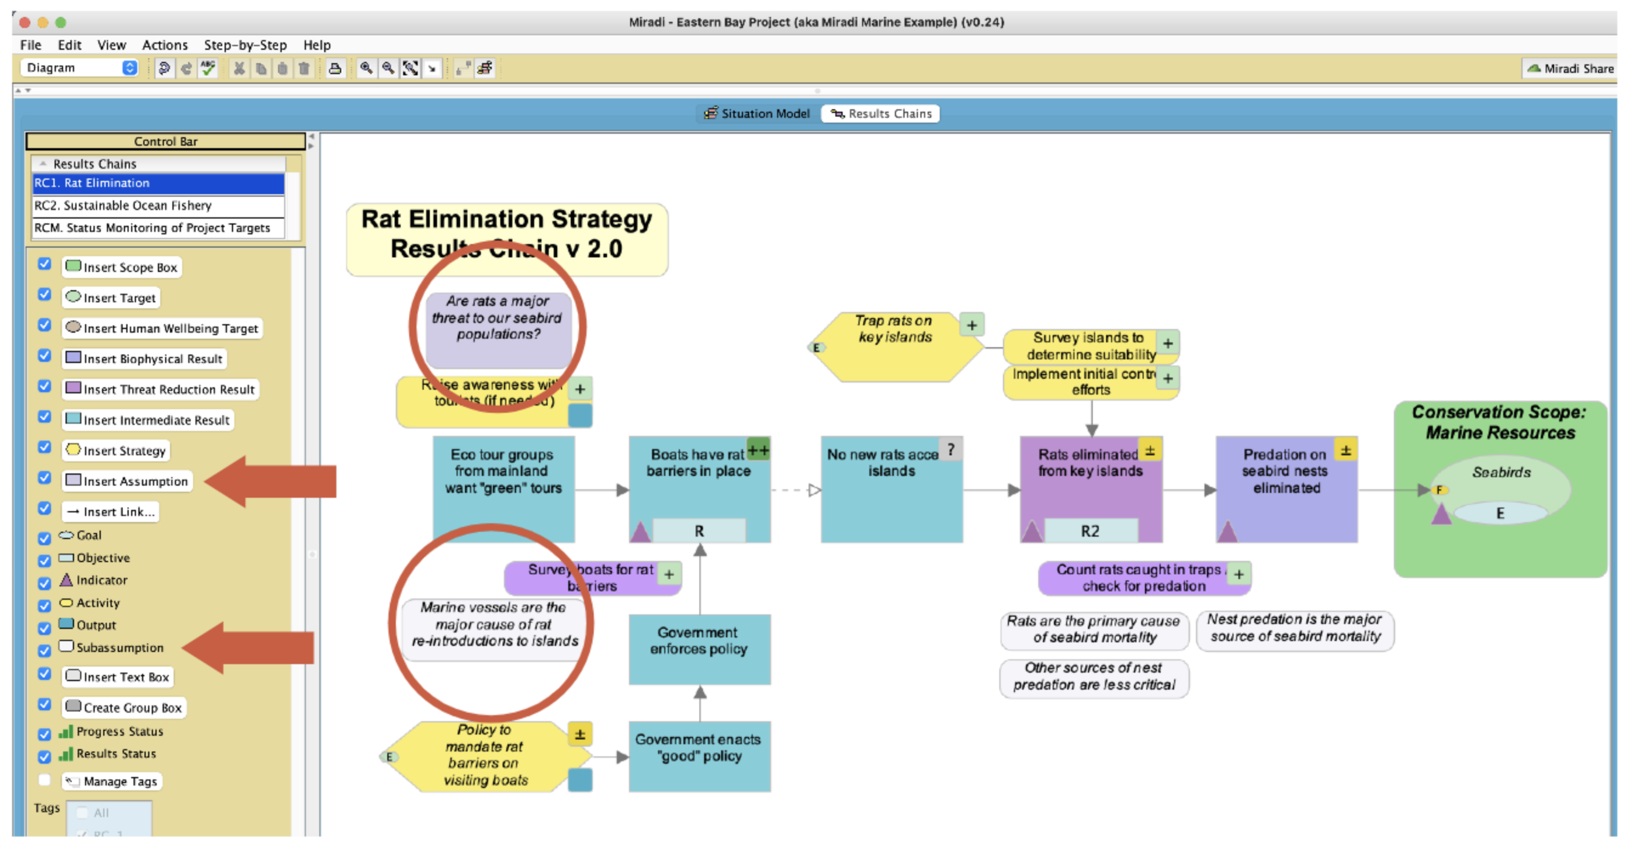Viewport: 1627px width, 862px height.
Task: Uncheck the Insert Scope Box checkbox
Action: 44,264
